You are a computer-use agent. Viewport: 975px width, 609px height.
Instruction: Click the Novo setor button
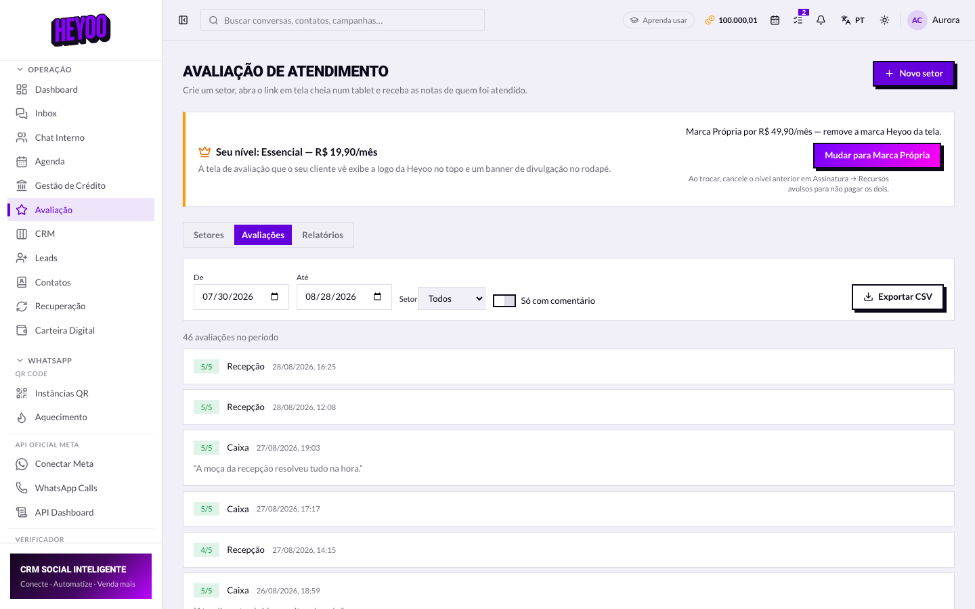pos(913,73)
